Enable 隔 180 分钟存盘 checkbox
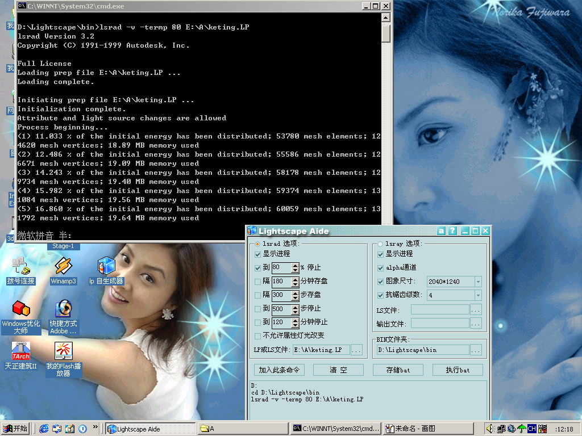This screenshot has width=582, height=436. [x=257, y=282]
